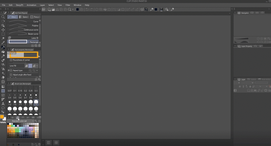Switch to the Direct sub tool group
Viewport: 271px width, 146px height.
click(x=12, y=17)
